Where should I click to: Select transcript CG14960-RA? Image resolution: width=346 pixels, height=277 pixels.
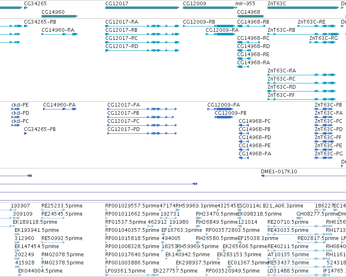click(x=58, y=30)
